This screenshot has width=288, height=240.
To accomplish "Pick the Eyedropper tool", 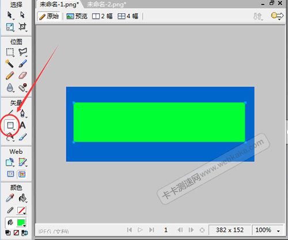I will (x=10, y=198).
